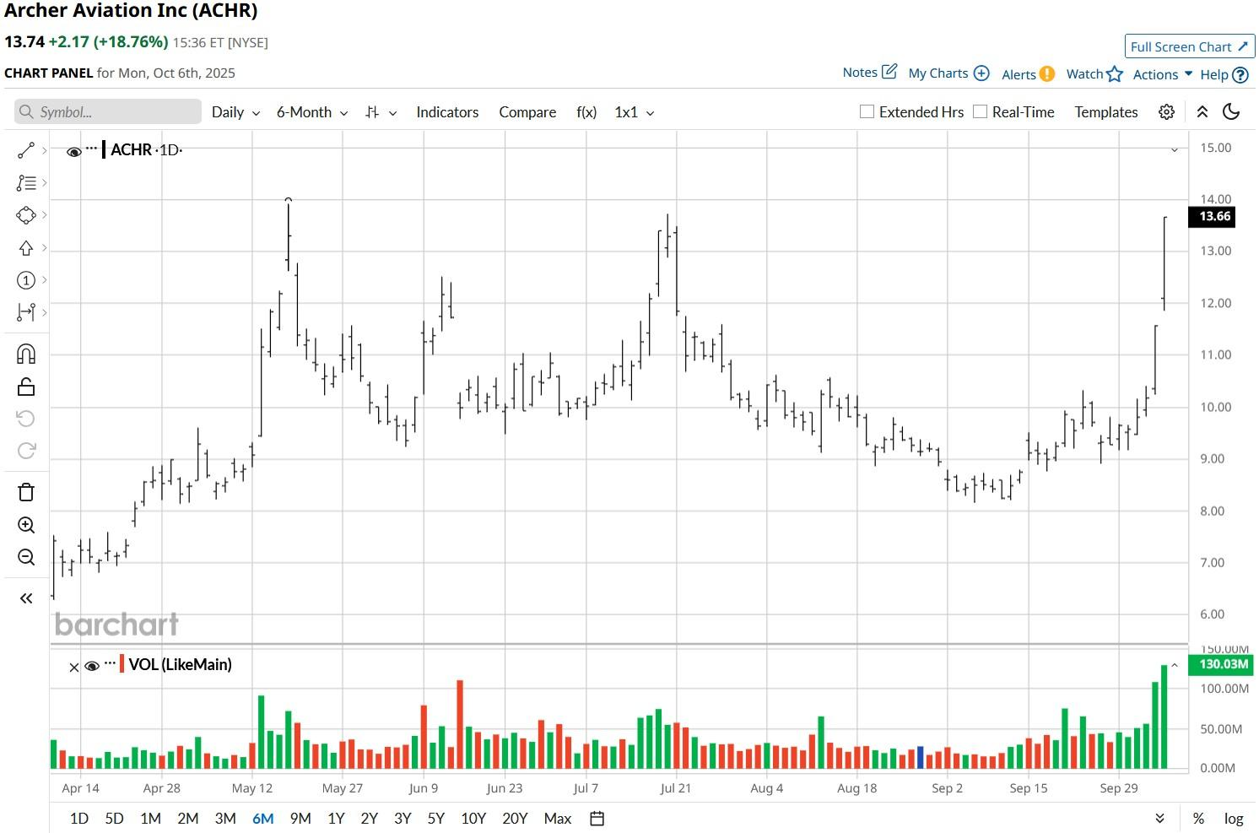The image size is (1259, 833).
Task: Toggle the magnet snap mode
Action: [x=26, y=354]
